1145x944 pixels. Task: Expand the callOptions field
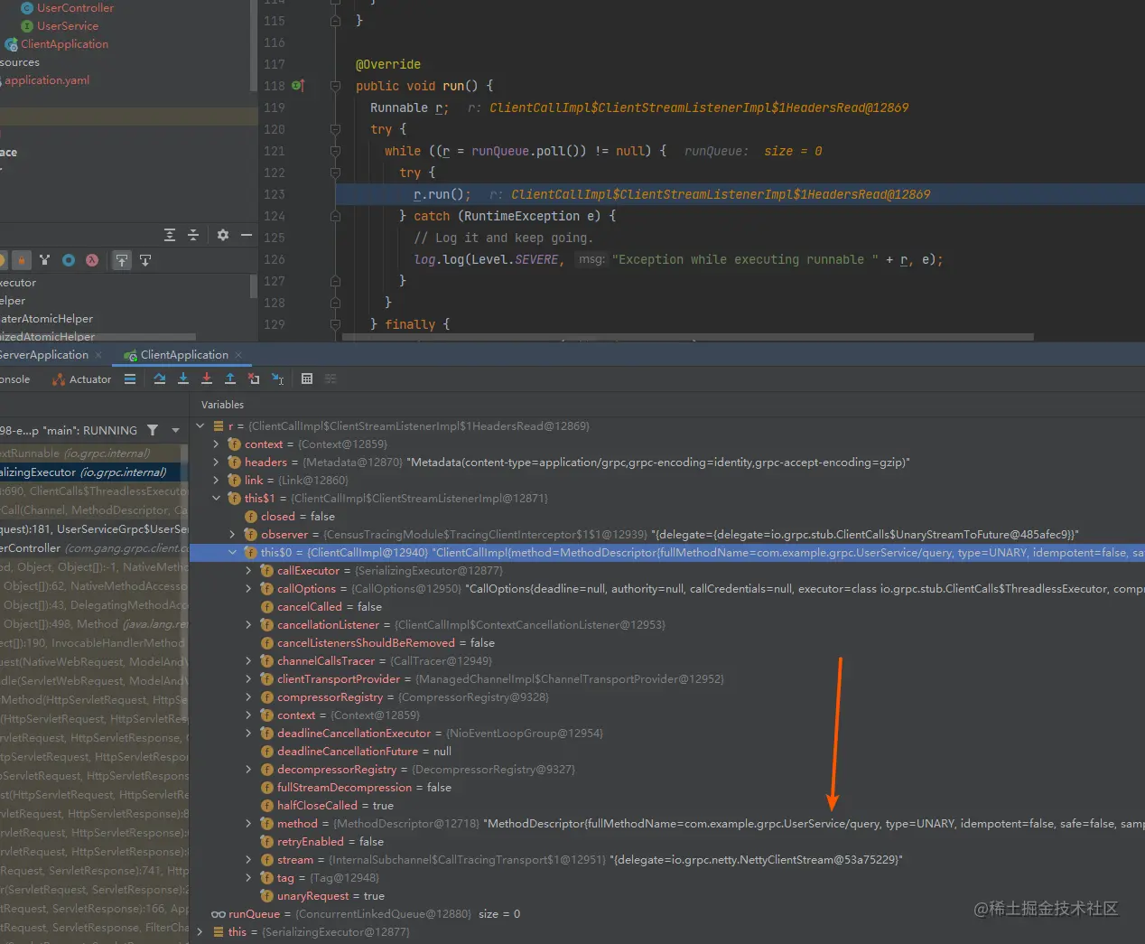[248, 589]
